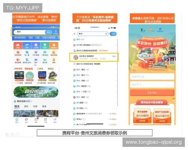The height and width of the screenshot is (150, 188).
Task: Open the 汽车/船票 bus and ferry icon
Action: 36,53
